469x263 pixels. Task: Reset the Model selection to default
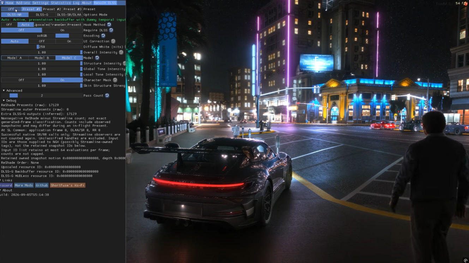tap(97, 58)
